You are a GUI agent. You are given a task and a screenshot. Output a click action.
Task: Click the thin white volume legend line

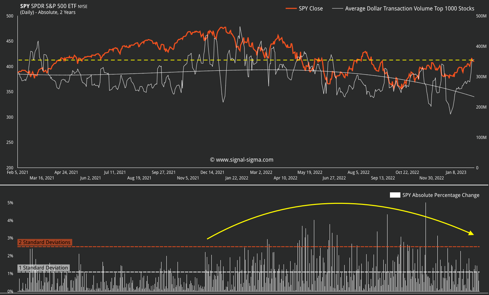click(x=338, y=8)
